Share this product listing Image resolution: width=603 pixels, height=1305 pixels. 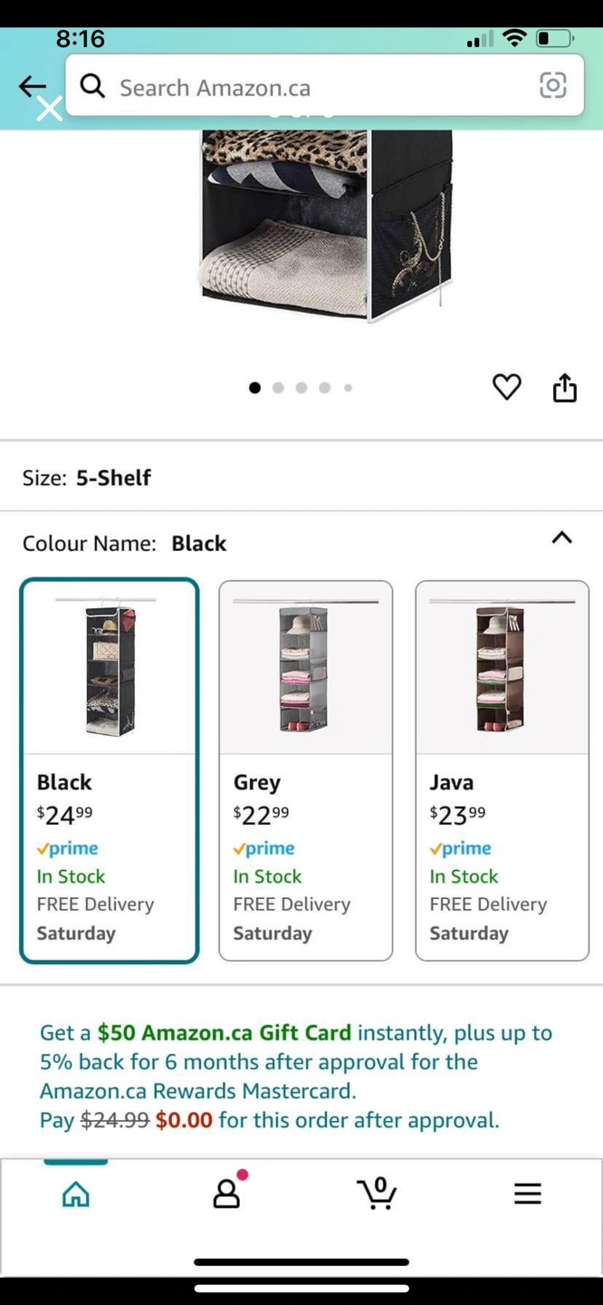pos(565,387)
